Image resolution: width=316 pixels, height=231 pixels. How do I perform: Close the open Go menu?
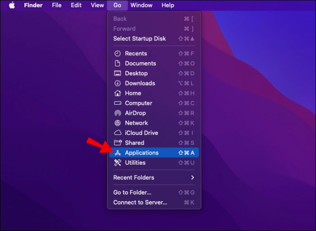(117, 5)
